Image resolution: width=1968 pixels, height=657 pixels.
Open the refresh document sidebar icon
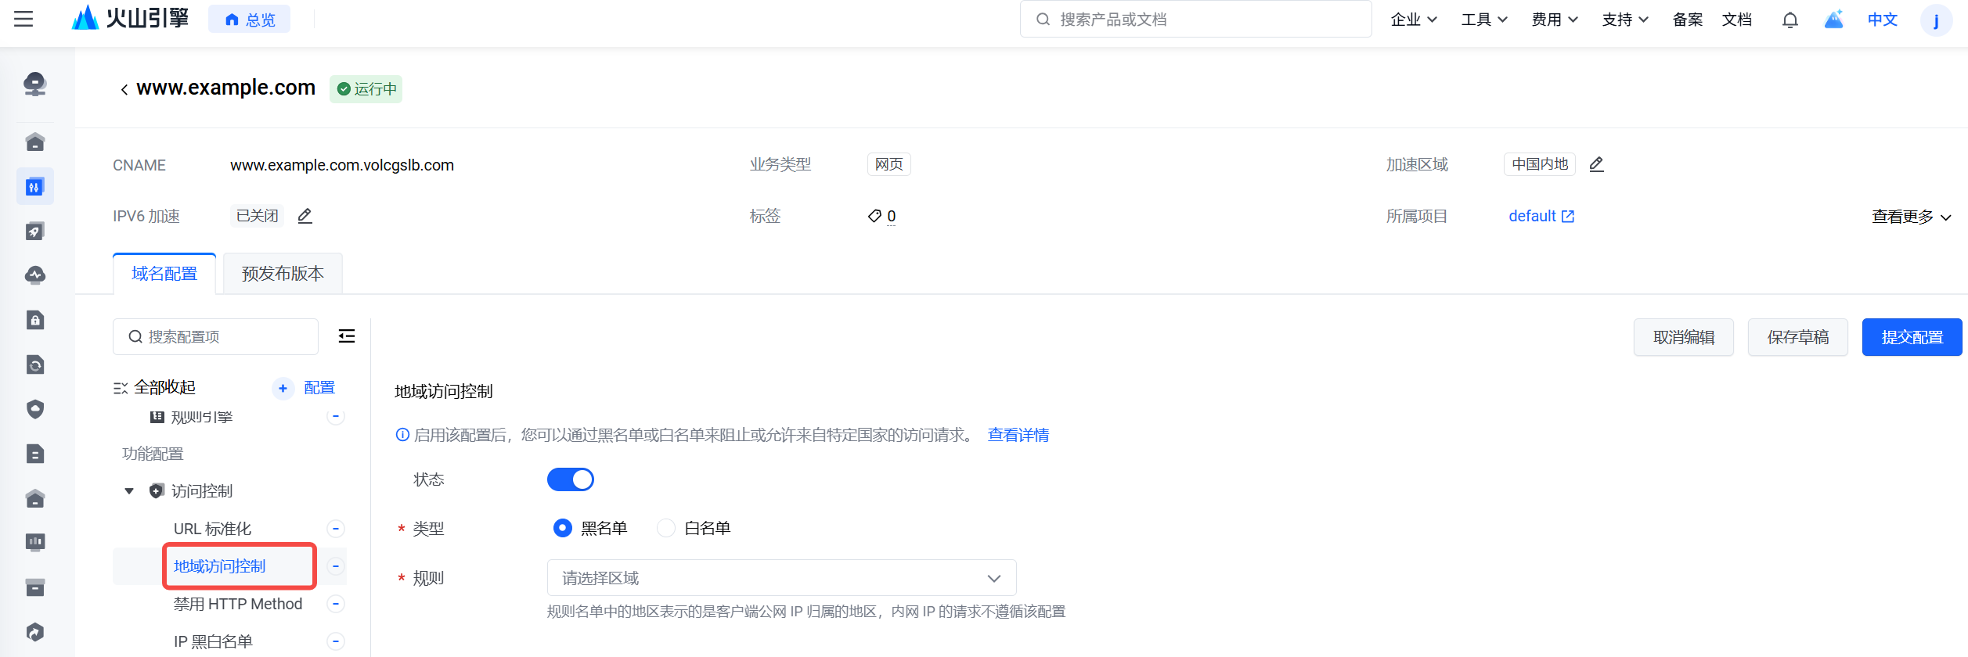pos(35,364)
